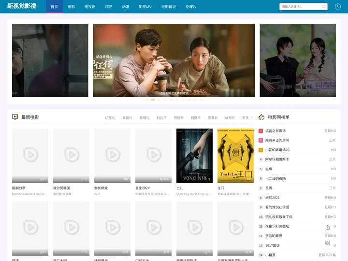
Task: Click the 生门 title text
Action: coord(221,188)
